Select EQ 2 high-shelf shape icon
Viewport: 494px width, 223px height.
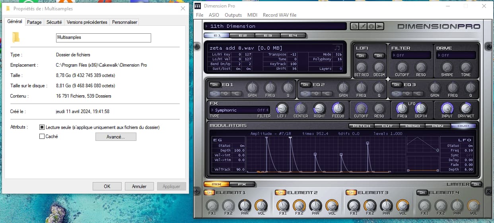point(328,94)
